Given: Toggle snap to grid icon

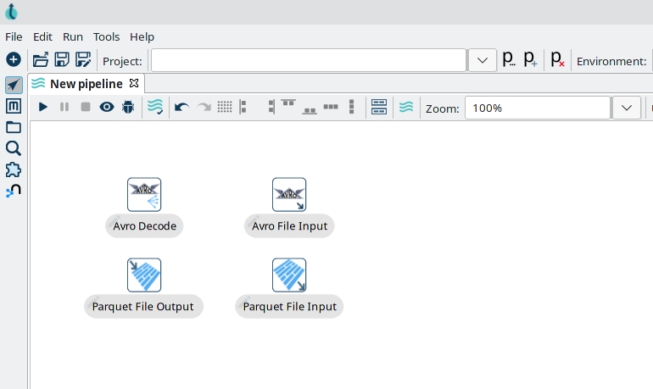Looking at the screenshot, I should (225, 108).
